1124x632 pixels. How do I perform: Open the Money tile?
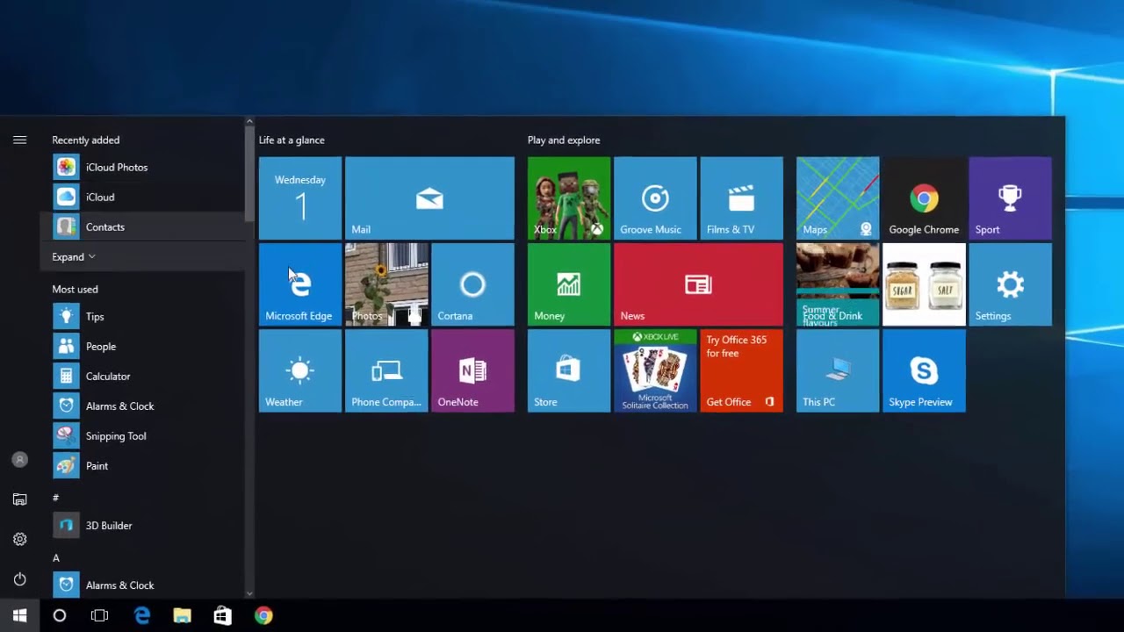click(569, 284)
